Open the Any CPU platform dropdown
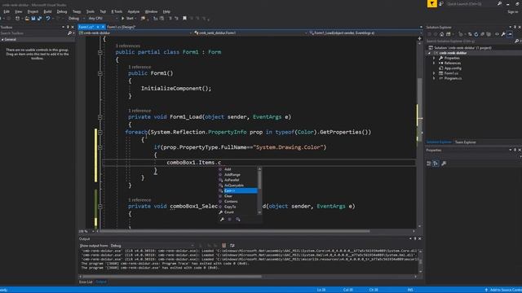The image size is (522, 293). [x=103, y=19]
